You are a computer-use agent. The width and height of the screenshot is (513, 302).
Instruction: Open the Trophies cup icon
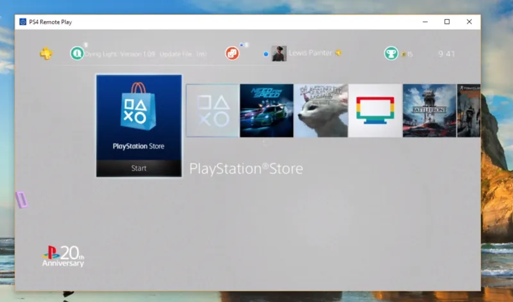click(391, 54)
